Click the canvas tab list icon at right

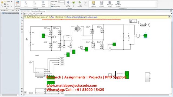(171, 11)
